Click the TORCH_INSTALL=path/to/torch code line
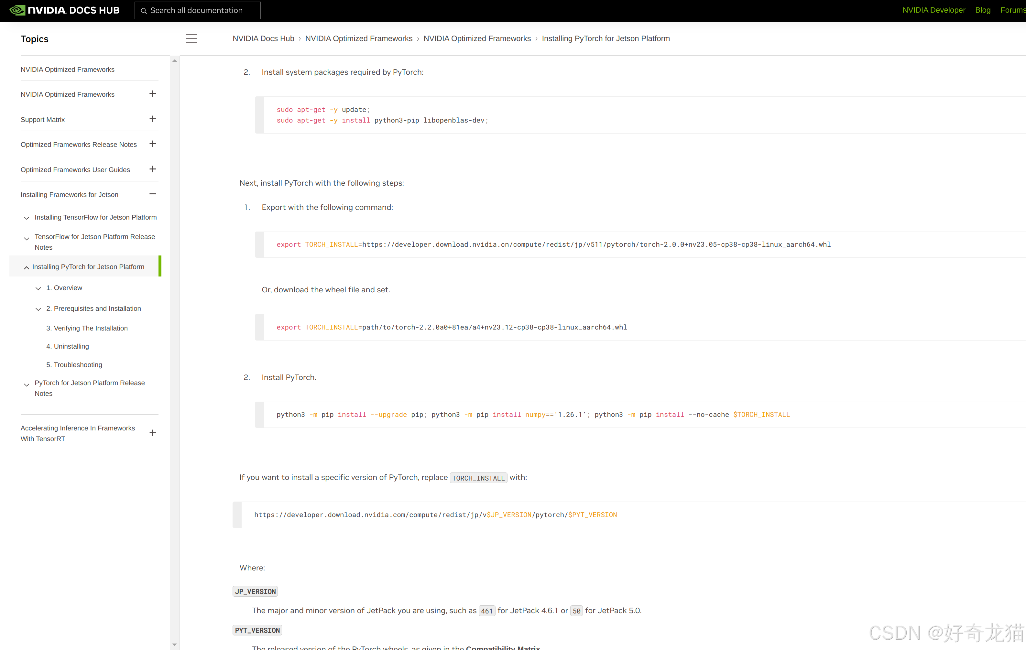Viewport: 1026px width, 650px height. (452, 327)
